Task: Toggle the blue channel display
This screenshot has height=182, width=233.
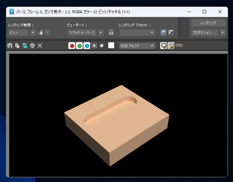Action: [x=87, y=46]
